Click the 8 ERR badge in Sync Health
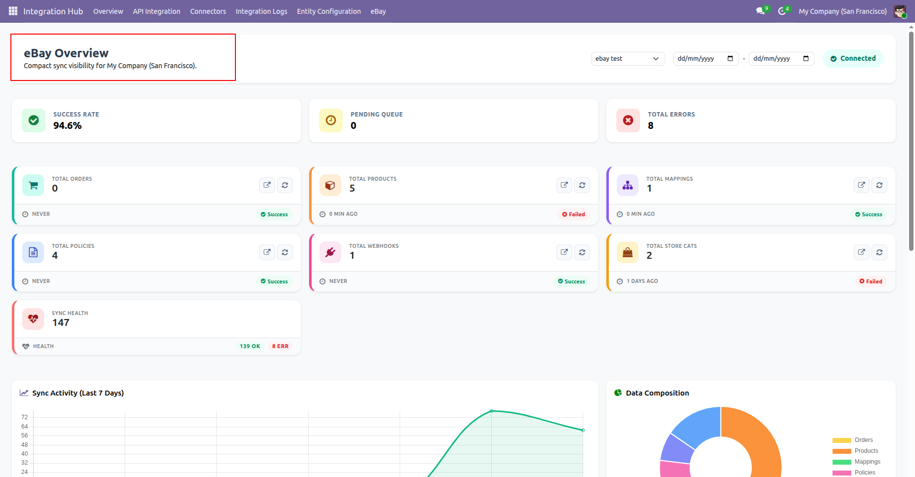The image size is (915, 477). pyautogui.click(x=280, y=346)
